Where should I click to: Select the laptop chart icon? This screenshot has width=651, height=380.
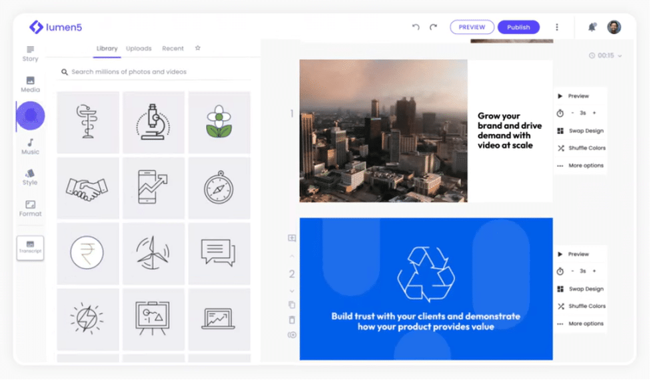(219, 319)
